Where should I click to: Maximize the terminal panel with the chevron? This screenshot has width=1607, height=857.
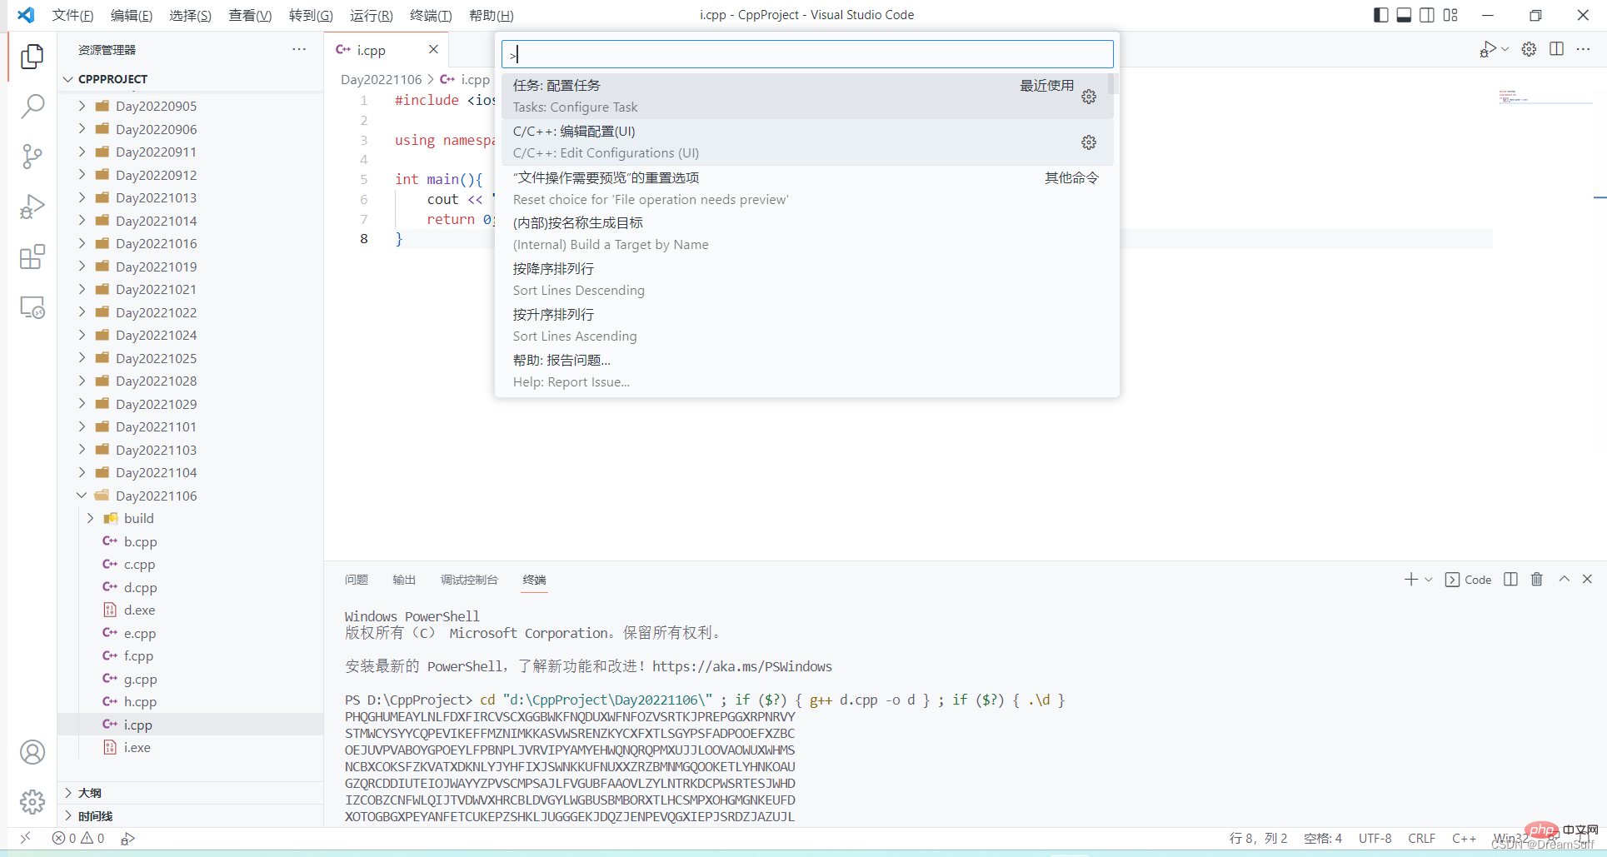pyautogui.click(x=1564, y=579)
